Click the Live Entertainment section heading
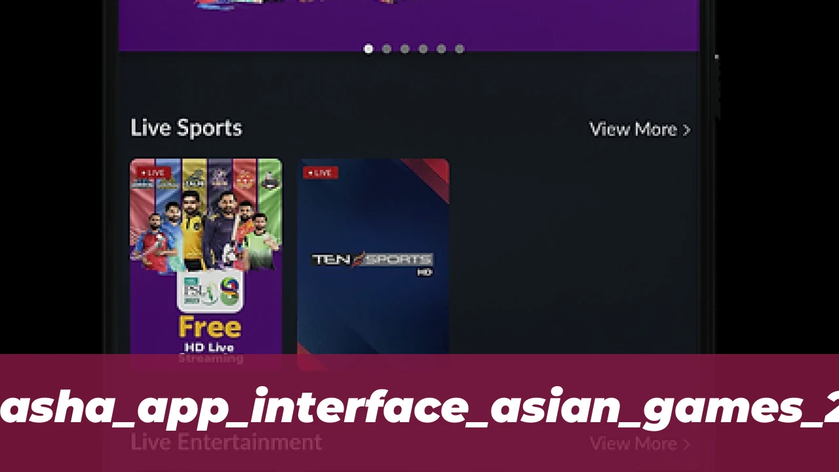This screenshot has width=839, height=472. coord(226,442)
